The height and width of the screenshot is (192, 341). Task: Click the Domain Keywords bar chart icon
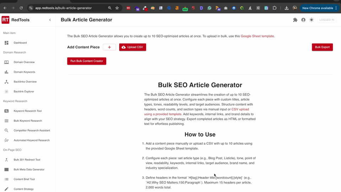[x=6, y=72]
